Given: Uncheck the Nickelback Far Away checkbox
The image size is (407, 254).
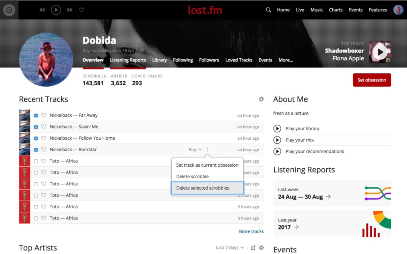Looking at the screenshot, I should click(x=36, y=115).
